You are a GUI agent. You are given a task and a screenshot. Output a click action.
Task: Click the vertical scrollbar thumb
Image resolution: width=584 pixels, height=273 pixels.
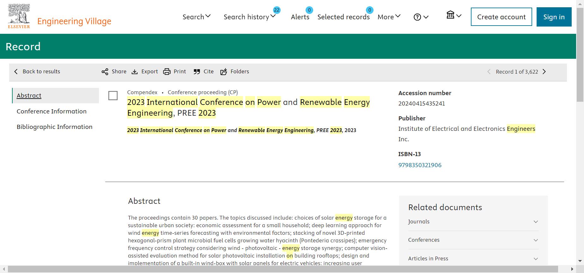580,54
